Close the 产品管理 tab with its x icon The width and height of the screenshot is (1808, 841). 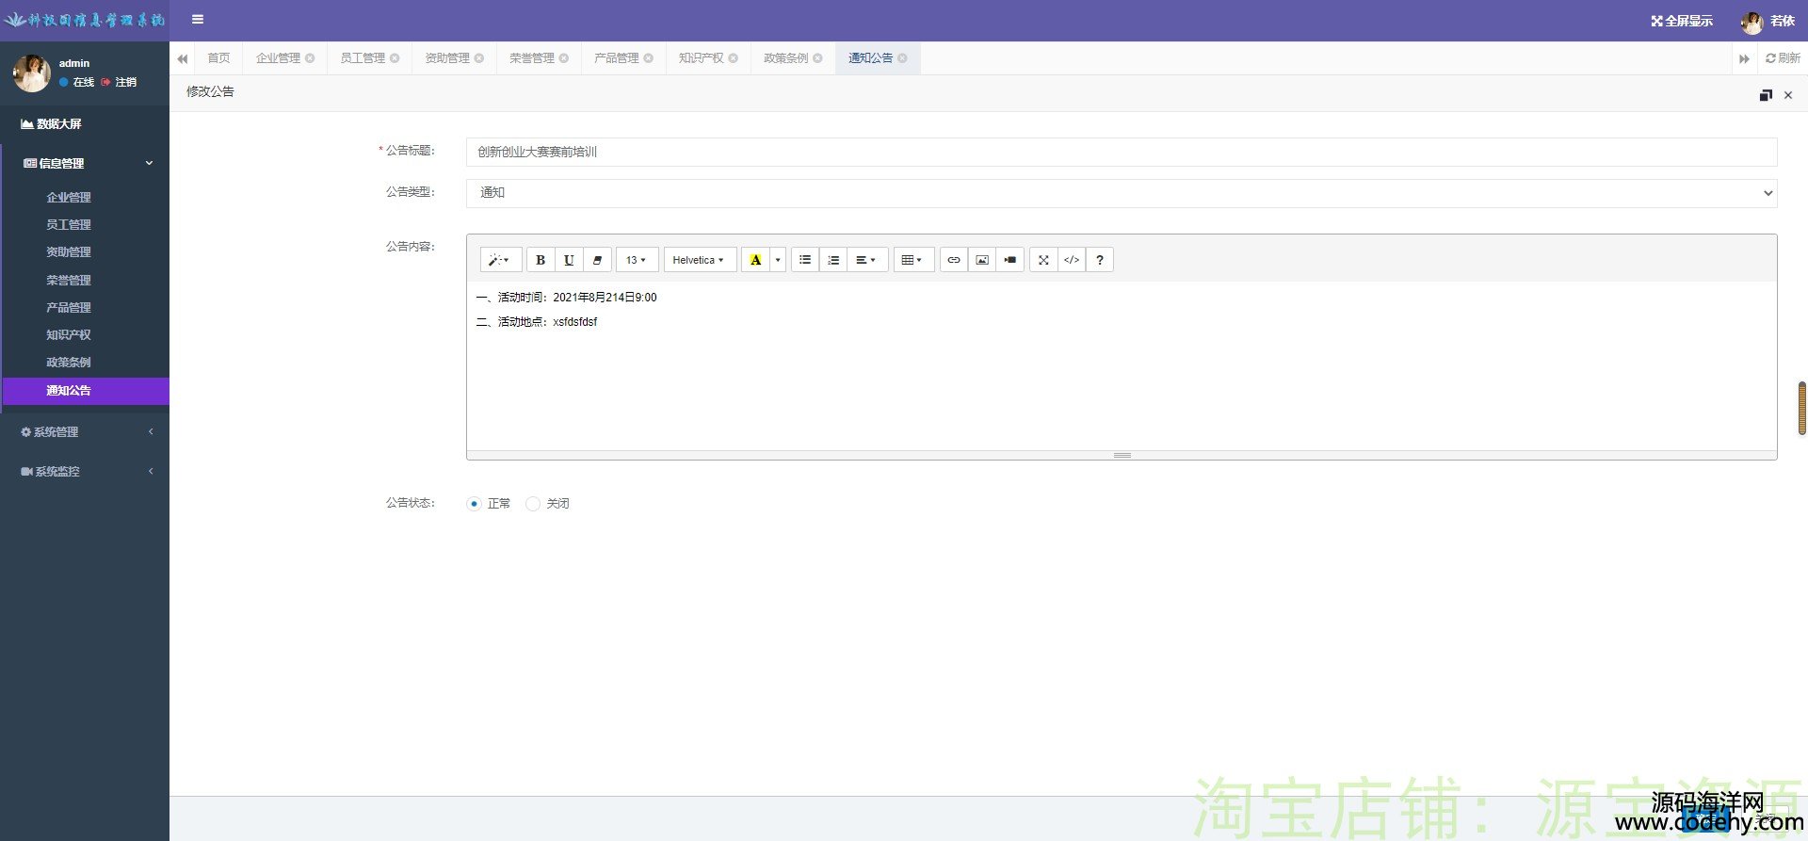point(649,58)
